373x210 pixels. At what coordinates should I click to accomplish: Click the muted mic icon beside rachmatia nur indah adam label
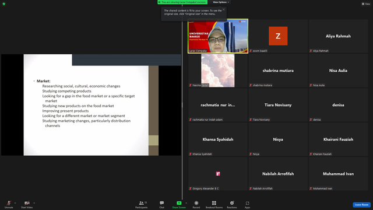click(191, 120)
